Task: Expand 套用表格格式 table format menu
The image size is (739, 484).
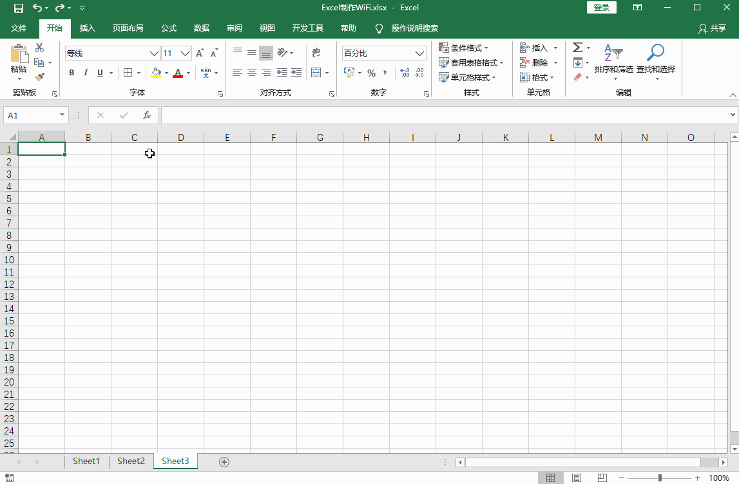Action: coord(471,62)
